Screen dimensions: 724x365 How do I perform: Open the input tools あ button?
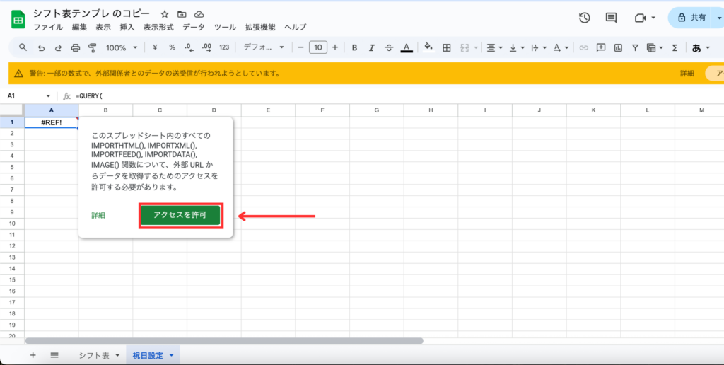coord(696,47)
